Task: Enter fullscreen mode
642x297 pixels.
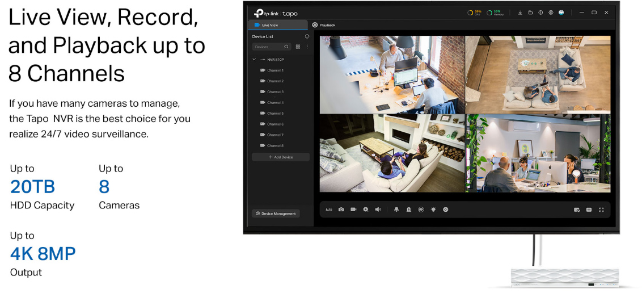Action: 601,210
